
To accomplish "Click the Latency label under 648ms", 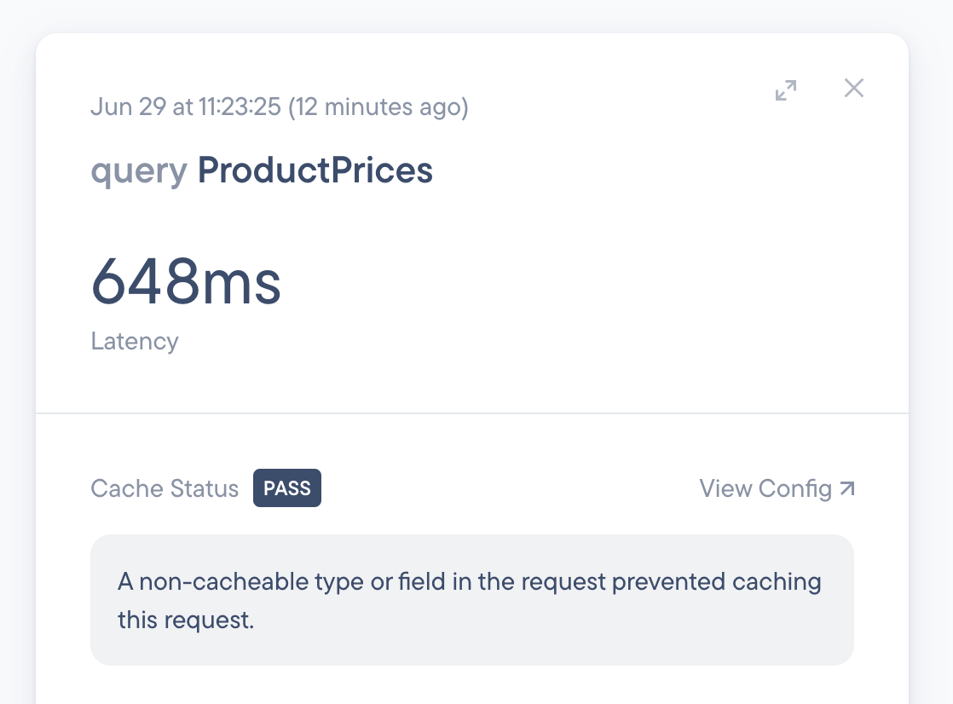I will tap(135, 341).
